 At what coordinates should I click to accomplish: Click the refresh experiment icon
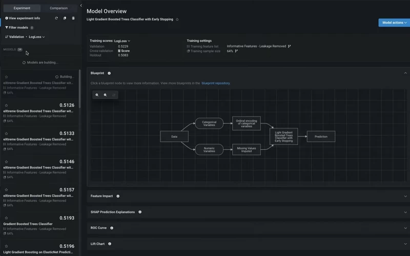coord(56,18)
